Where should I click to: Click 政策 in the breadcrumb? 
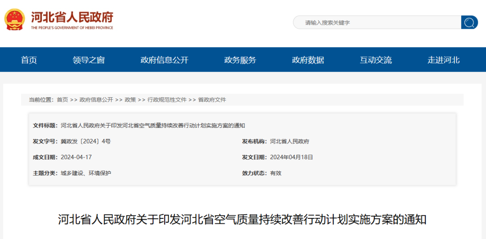(130, 100)
